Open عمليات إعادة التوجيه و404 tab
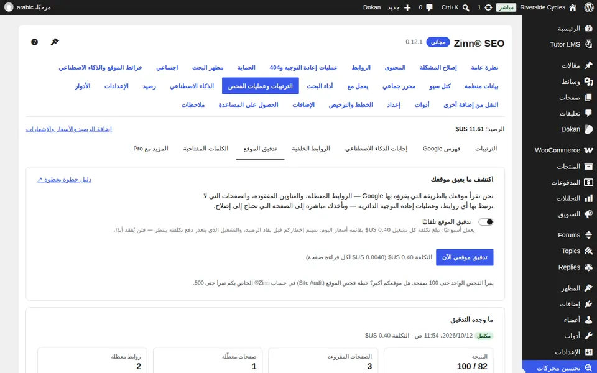This screenshot has height=373, width=597. pos(303,67)
